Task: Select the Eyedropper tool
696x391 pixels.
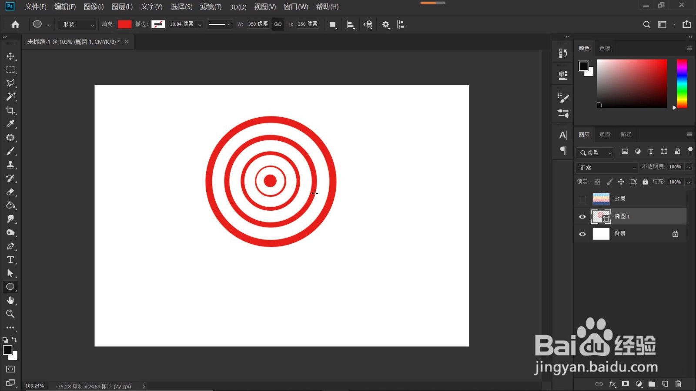Action: click(10, 124)
